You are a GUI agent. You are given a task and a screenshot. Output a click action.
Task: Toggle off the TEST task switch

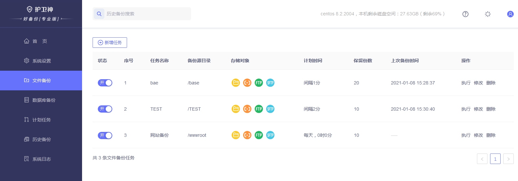coord(105,109)
